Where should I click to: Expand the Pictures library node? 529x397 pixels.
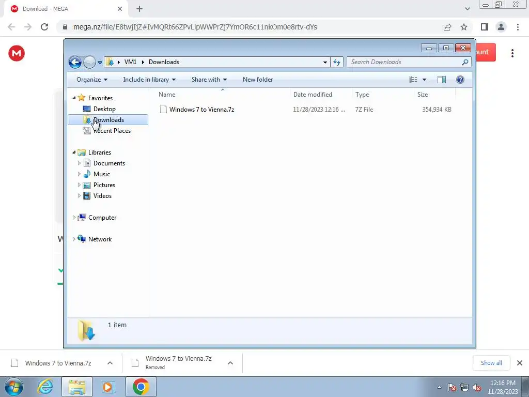[79, 185]
